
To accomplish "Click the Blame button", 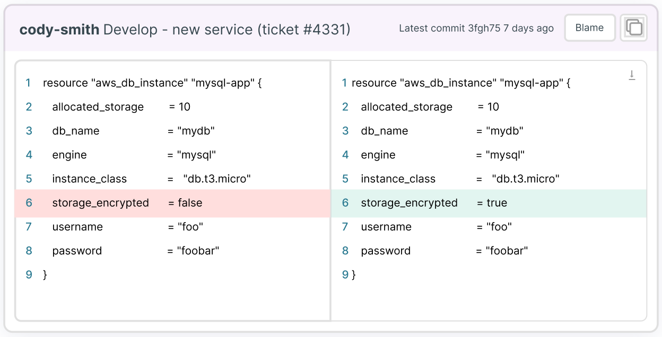I will (x=590, y=28).
